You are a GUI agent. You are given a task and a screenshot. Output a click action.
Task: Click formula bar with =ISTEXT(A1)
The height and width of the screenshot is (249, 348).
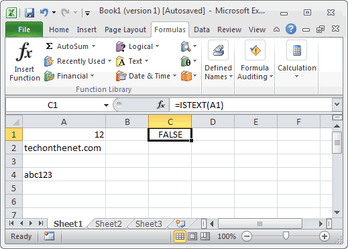pyautogui.click(x=250, y=105)
